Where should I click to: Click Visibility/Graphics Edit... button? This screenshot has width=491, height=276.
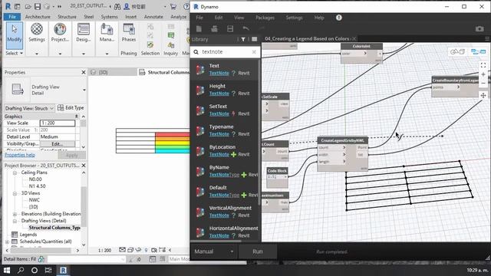pos(57,144)
